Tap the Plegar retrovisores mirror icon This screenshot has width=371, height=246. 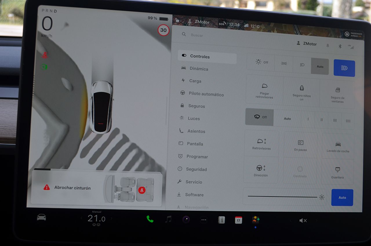[x=264, y=91]
